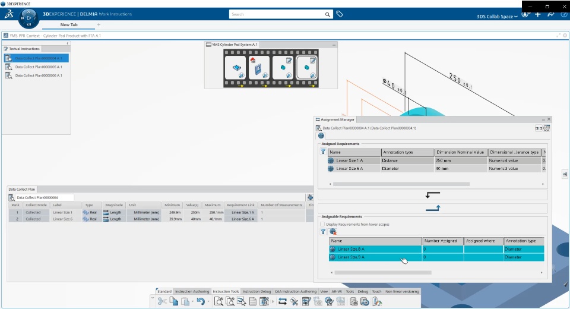Image resolution: width=570 pixels, height=309 pixels.
Task: Click the Linear Size.6 A requirement link cell
Action: (242, 219)
